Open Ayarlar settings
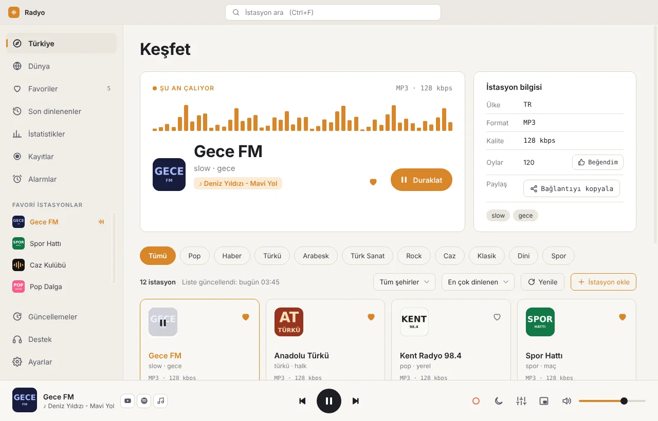658x421 pixels. [62, 362]
